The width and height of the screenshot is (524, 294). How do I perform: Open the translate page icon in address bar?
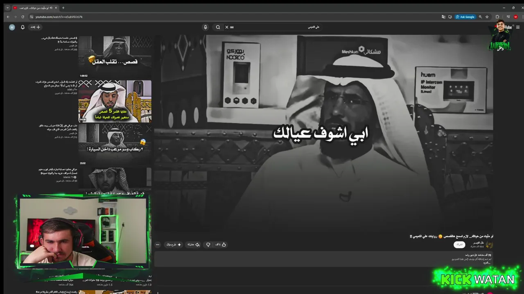coord(443,17)
